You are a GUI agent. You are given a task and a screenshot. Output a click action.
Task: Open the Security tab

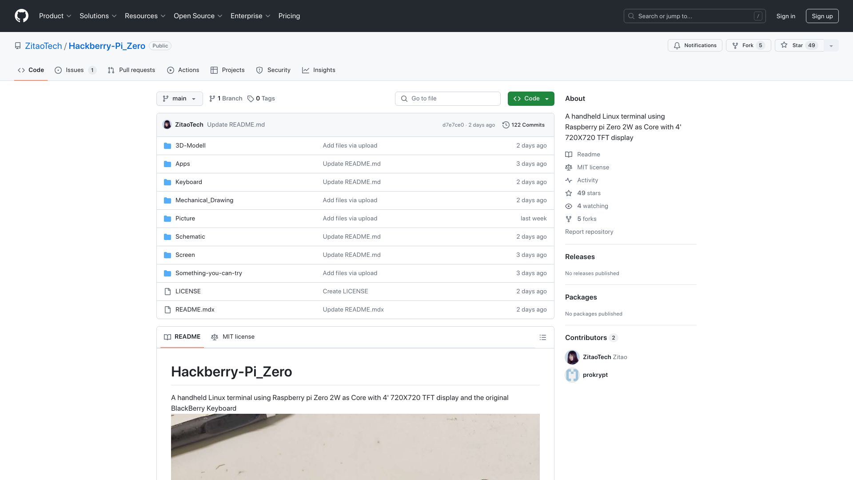coord(273,70)
